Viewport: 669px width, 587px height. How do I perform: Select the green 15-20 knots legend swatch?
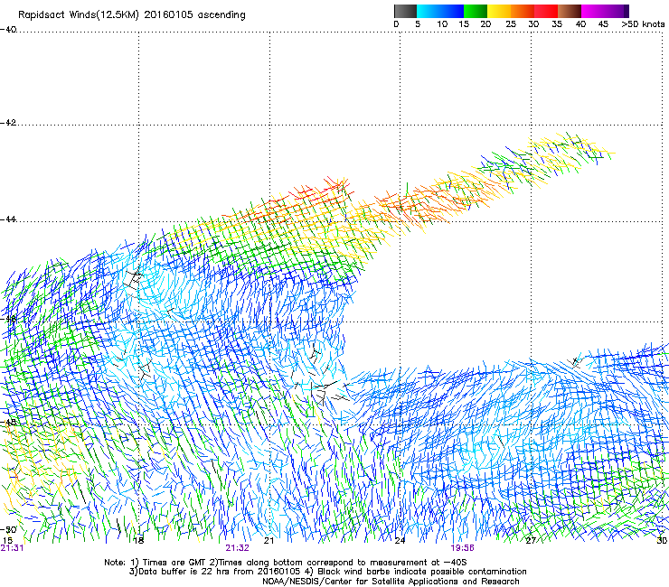click(x=476, y=11)
